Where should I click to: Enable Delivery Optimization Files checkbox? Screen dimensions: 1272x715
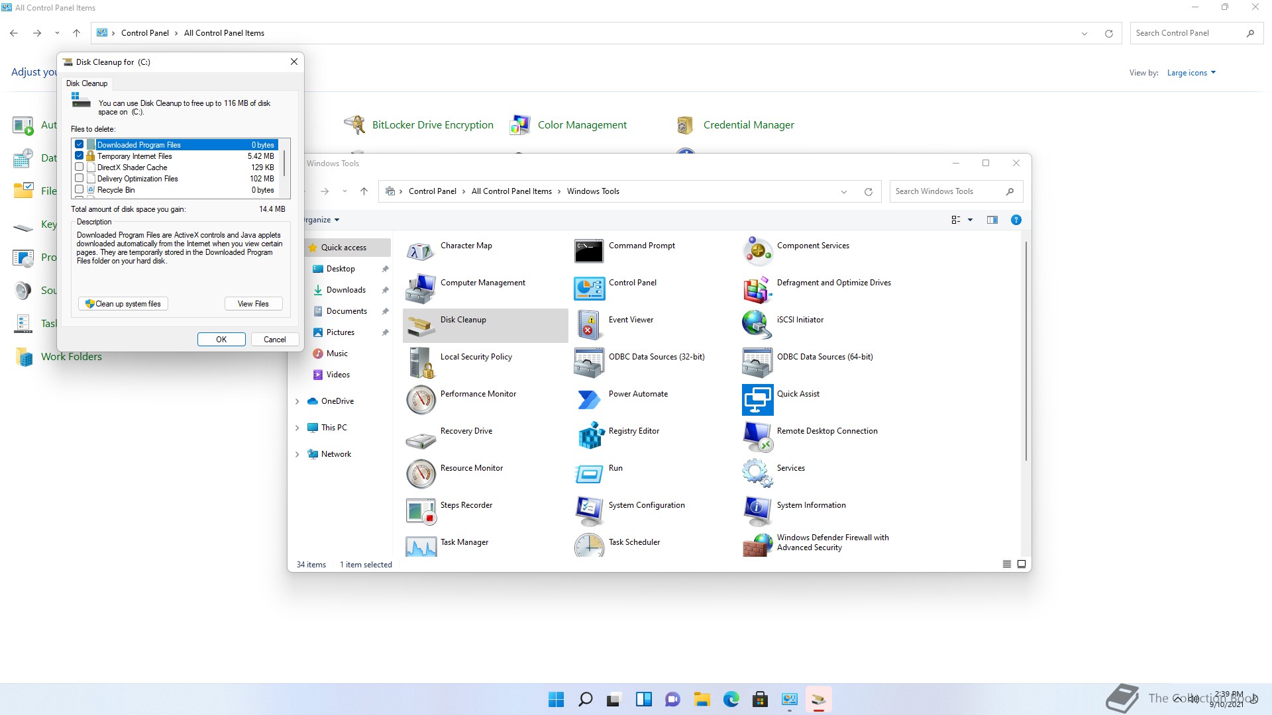(79, 179)
